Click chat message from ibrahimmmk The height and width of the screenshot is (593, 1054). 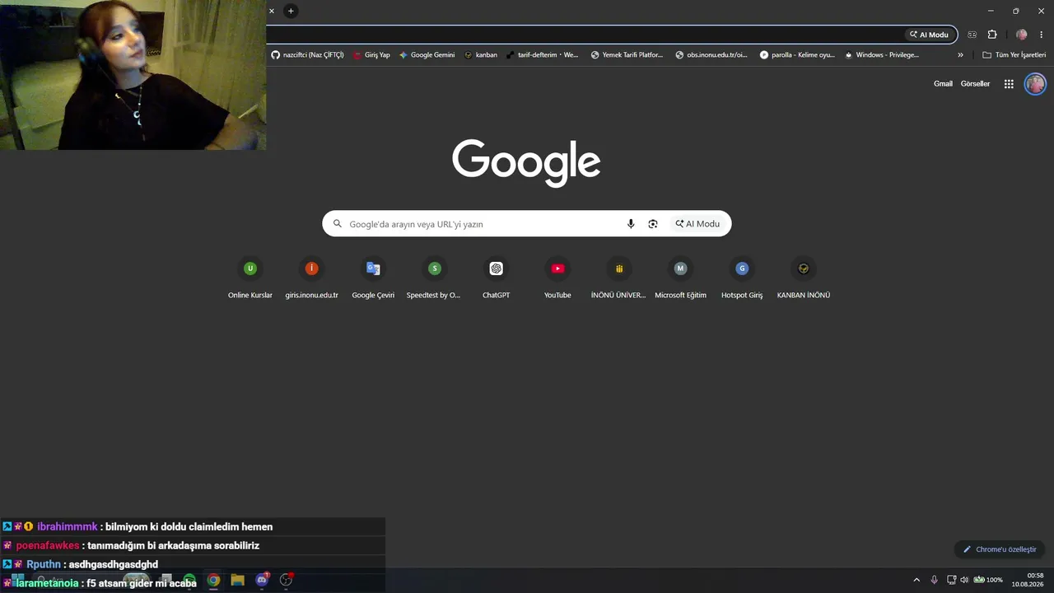193,527
